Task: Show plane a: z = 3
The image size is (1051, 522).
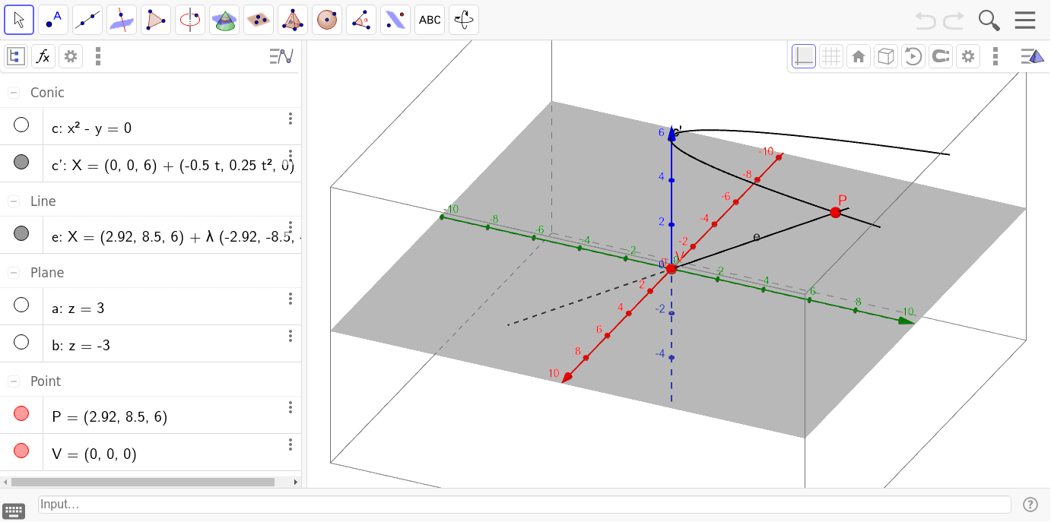Action: click(21, 305)
